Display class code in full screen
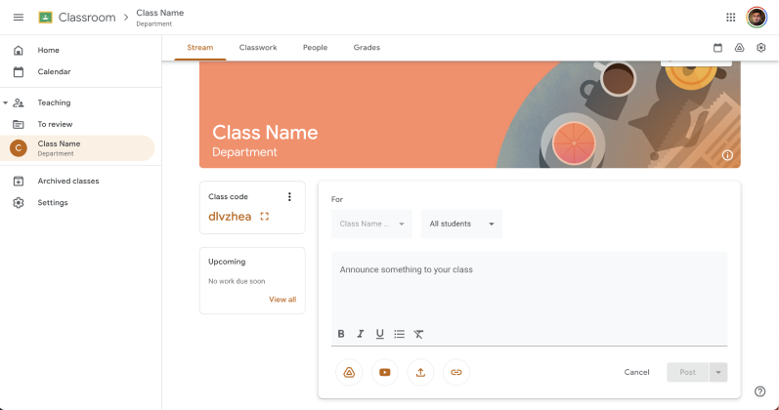 pyautogui.click(x=265, y=217)
